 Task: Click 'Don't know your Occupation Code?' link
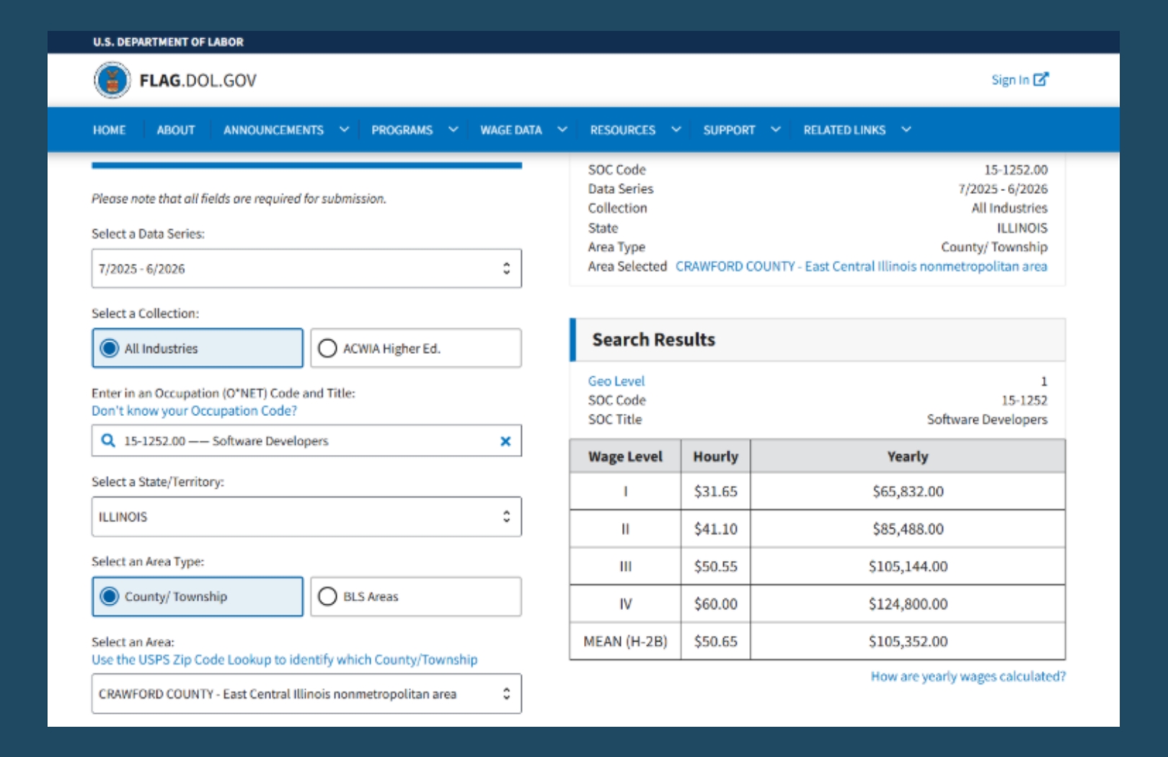pos(194,411)
